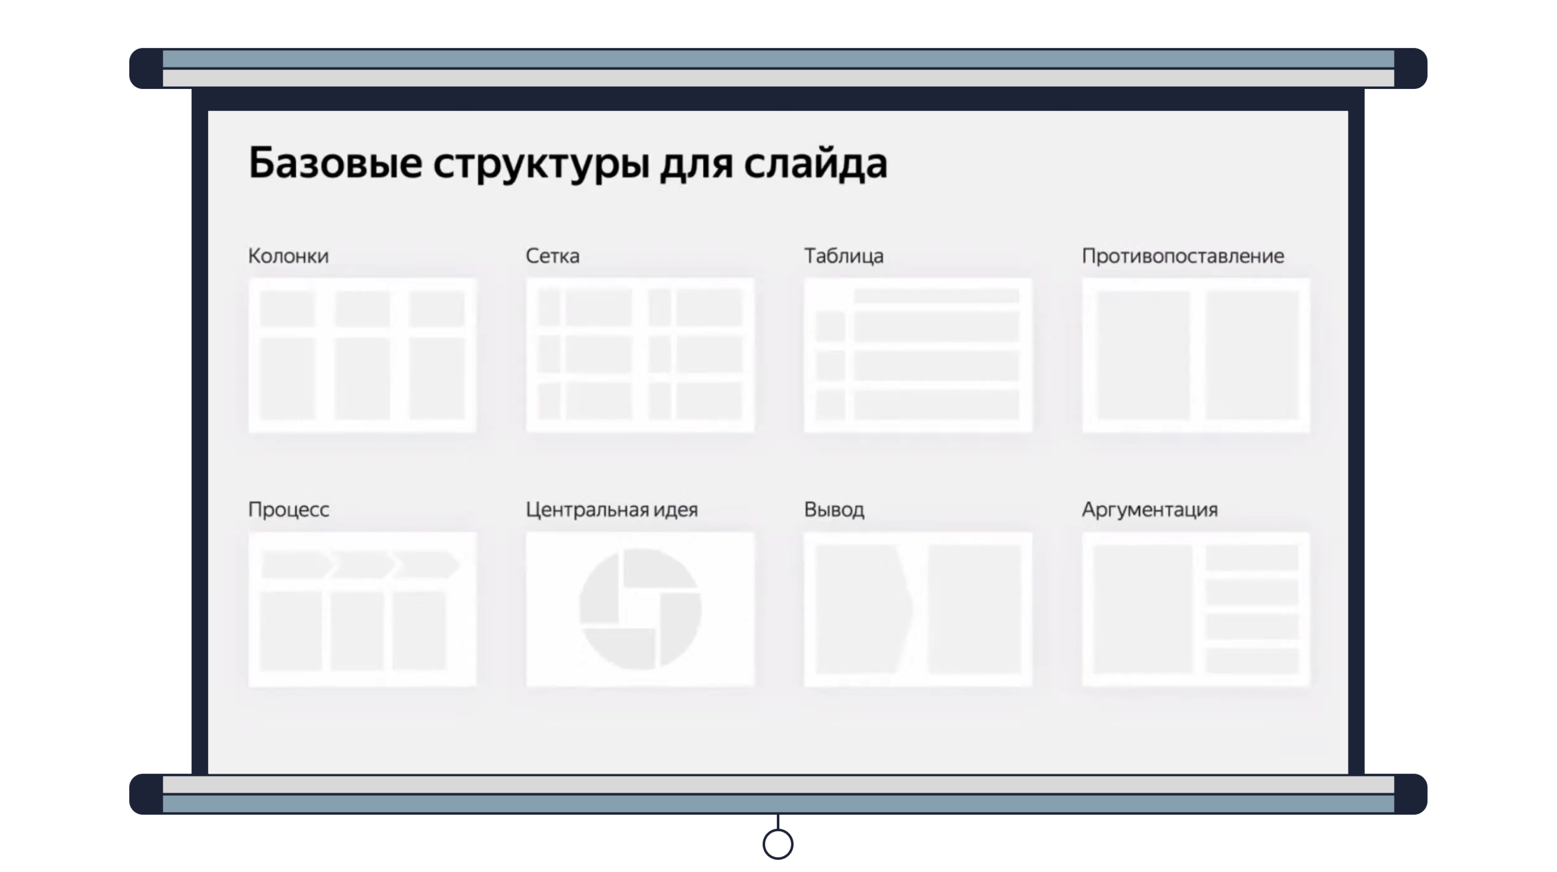Click the Вывод label text

[x=834, y=510]
